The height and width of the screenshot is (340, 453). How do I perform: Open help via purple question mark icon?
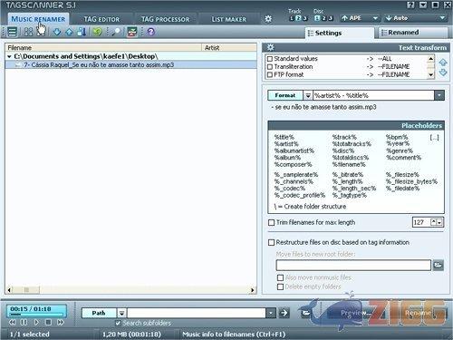point(150,32)
